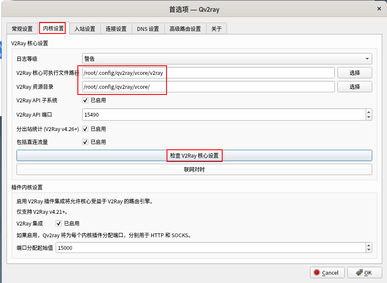The width and height of the screenshot is (387, 283).
Task: Switch to the 入站设置 tab
Action: tap(85, 29)
